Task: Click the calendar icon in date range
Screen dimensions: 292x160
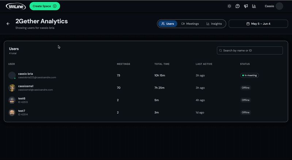Action: [248, 24]
